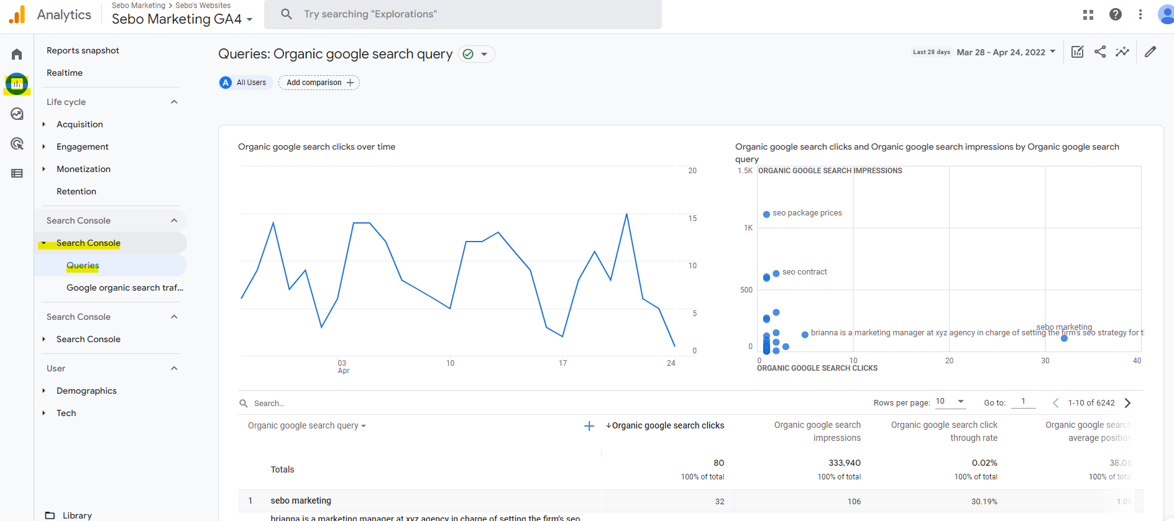
Task: Go to next page of table rows
Action: [1128, 403]
